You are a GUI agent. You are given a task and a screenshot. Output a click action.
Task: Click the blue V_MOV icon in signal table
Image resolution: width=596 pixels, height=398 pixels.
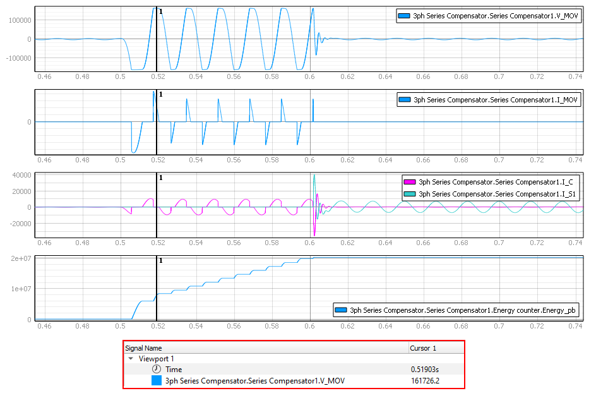(157, 381)
